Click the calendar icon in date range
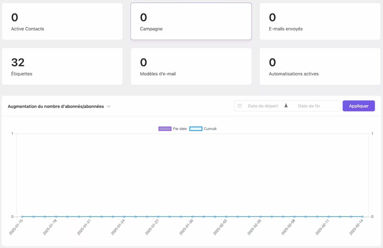This screenshot has height=248, width=383. point(240,106)
